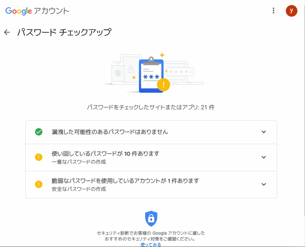Click the sites checked count text showing 21 件
The width and height of the screenshot is (305, 247).
point(151,107)
